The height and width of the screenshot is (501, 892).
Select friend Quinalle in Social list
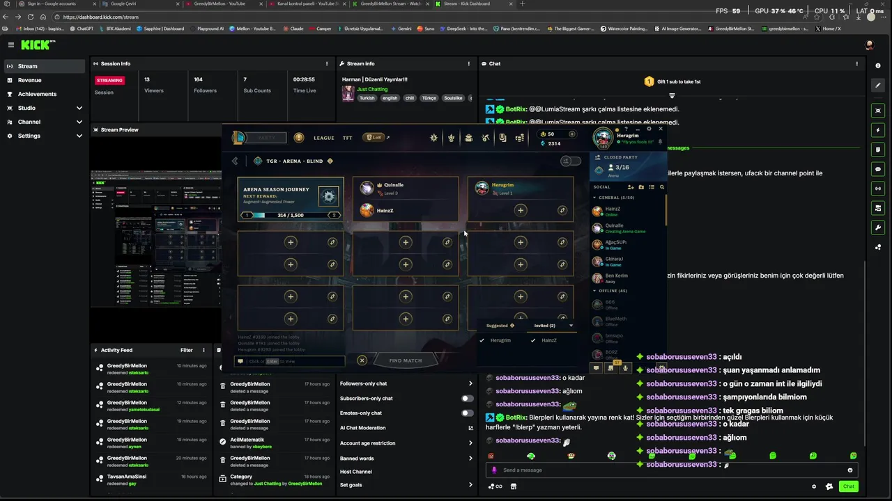[627, 228]
